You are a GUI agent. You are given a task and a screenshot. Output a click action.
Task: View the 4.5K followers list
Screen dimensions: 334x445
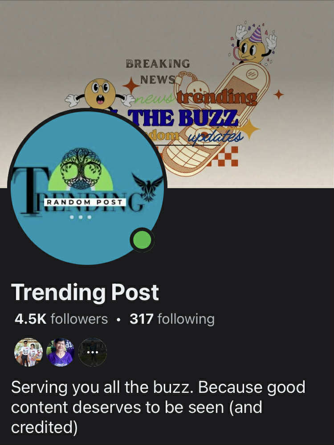(x=61, y=319)
